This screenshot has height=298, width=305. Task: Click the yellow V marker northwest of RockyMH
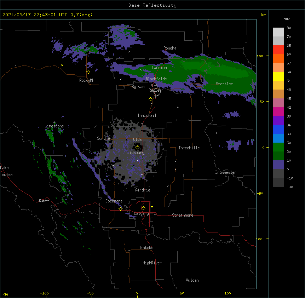(62, 65)
